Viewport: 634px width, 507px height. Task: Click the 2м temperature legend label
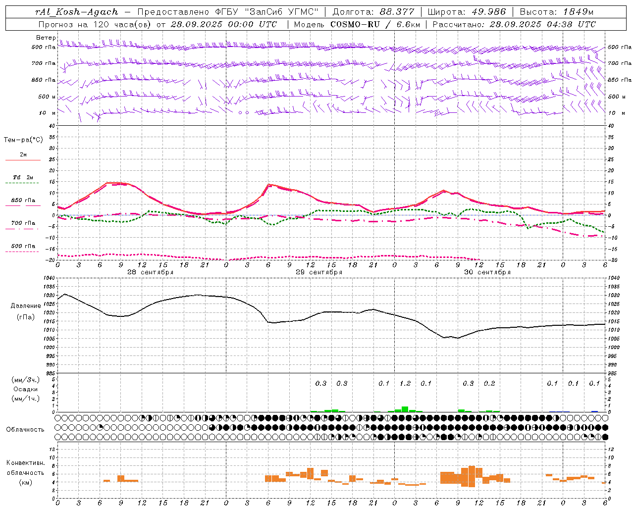coord(23,155)
